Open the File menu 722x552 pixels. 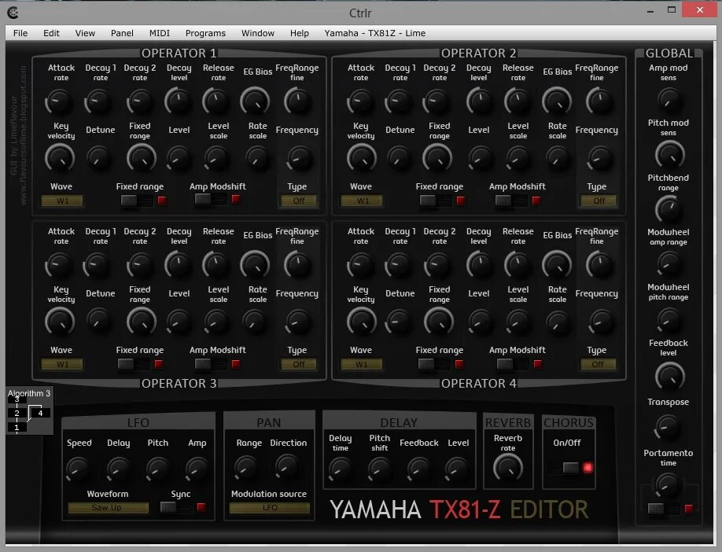20,33
